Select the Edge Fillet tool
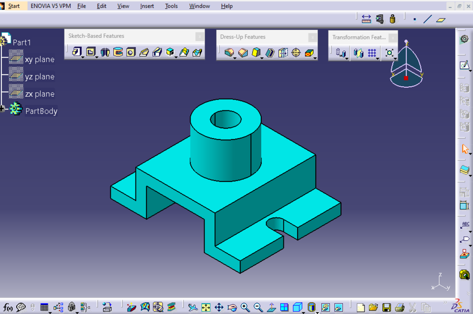 [x=229, y=52]
